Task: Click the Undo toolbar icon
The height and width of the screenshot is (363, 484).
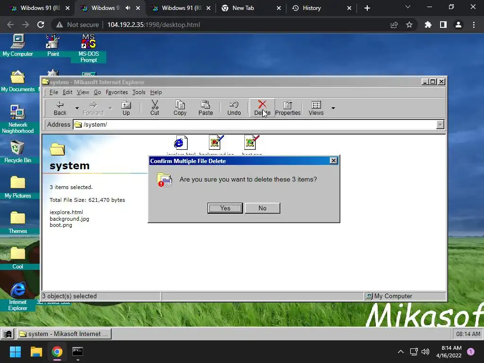Action: tap(234, 108)
